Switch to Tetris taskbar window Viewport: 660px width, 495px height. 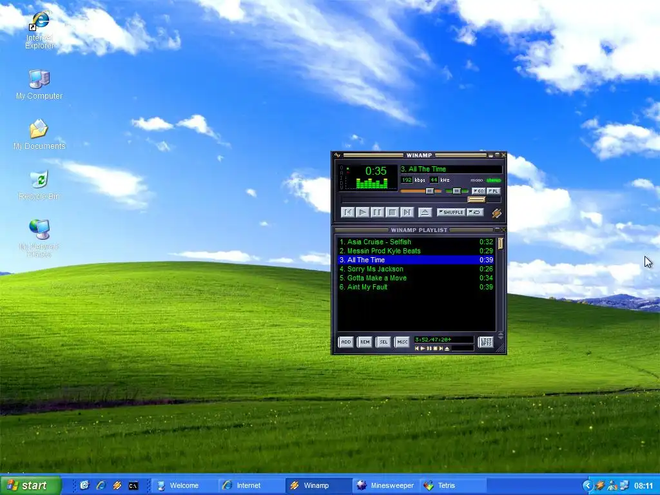click(453, 485)
